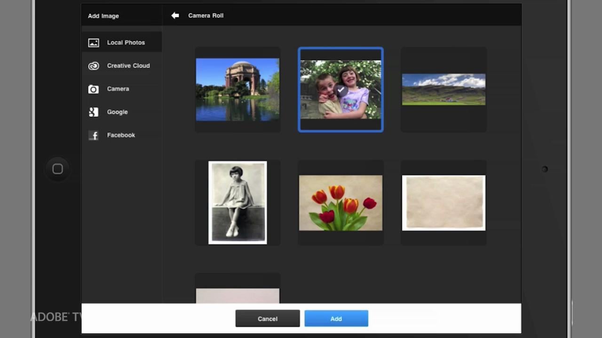Click the Local Photos picture icon
The image size is (602, 338).
94,43
